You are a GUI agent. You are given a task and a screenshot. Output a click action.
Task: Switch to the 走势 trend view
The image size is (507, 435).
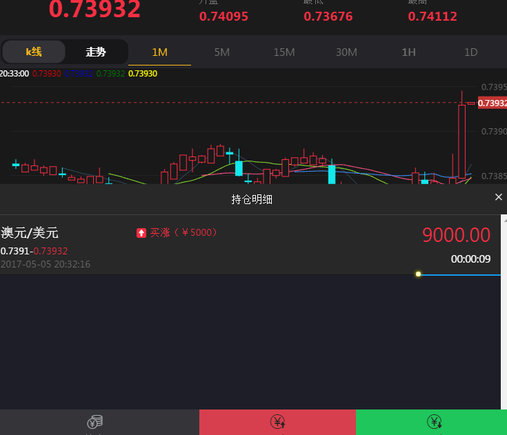96,52
